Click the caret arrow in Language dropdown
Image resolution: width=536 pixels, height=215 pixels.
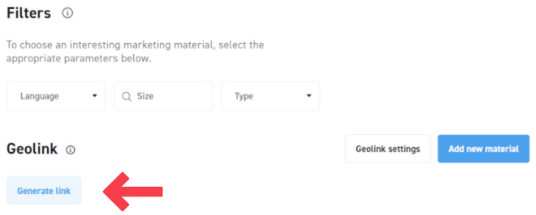click(x=94, y=96)
